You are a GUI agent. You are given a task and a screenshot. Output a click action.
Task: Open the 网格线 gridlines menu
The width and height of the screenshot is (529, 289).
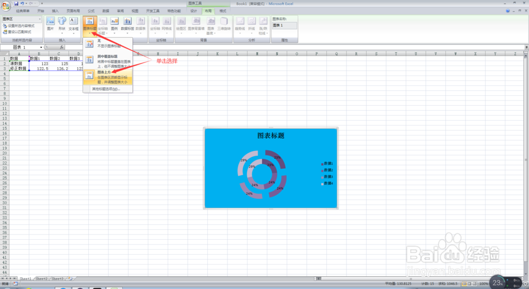[x=167, y=25]
